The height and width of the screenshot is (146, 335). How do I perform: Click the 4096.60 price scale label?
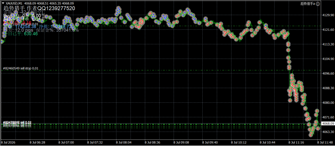click(329, 73)
